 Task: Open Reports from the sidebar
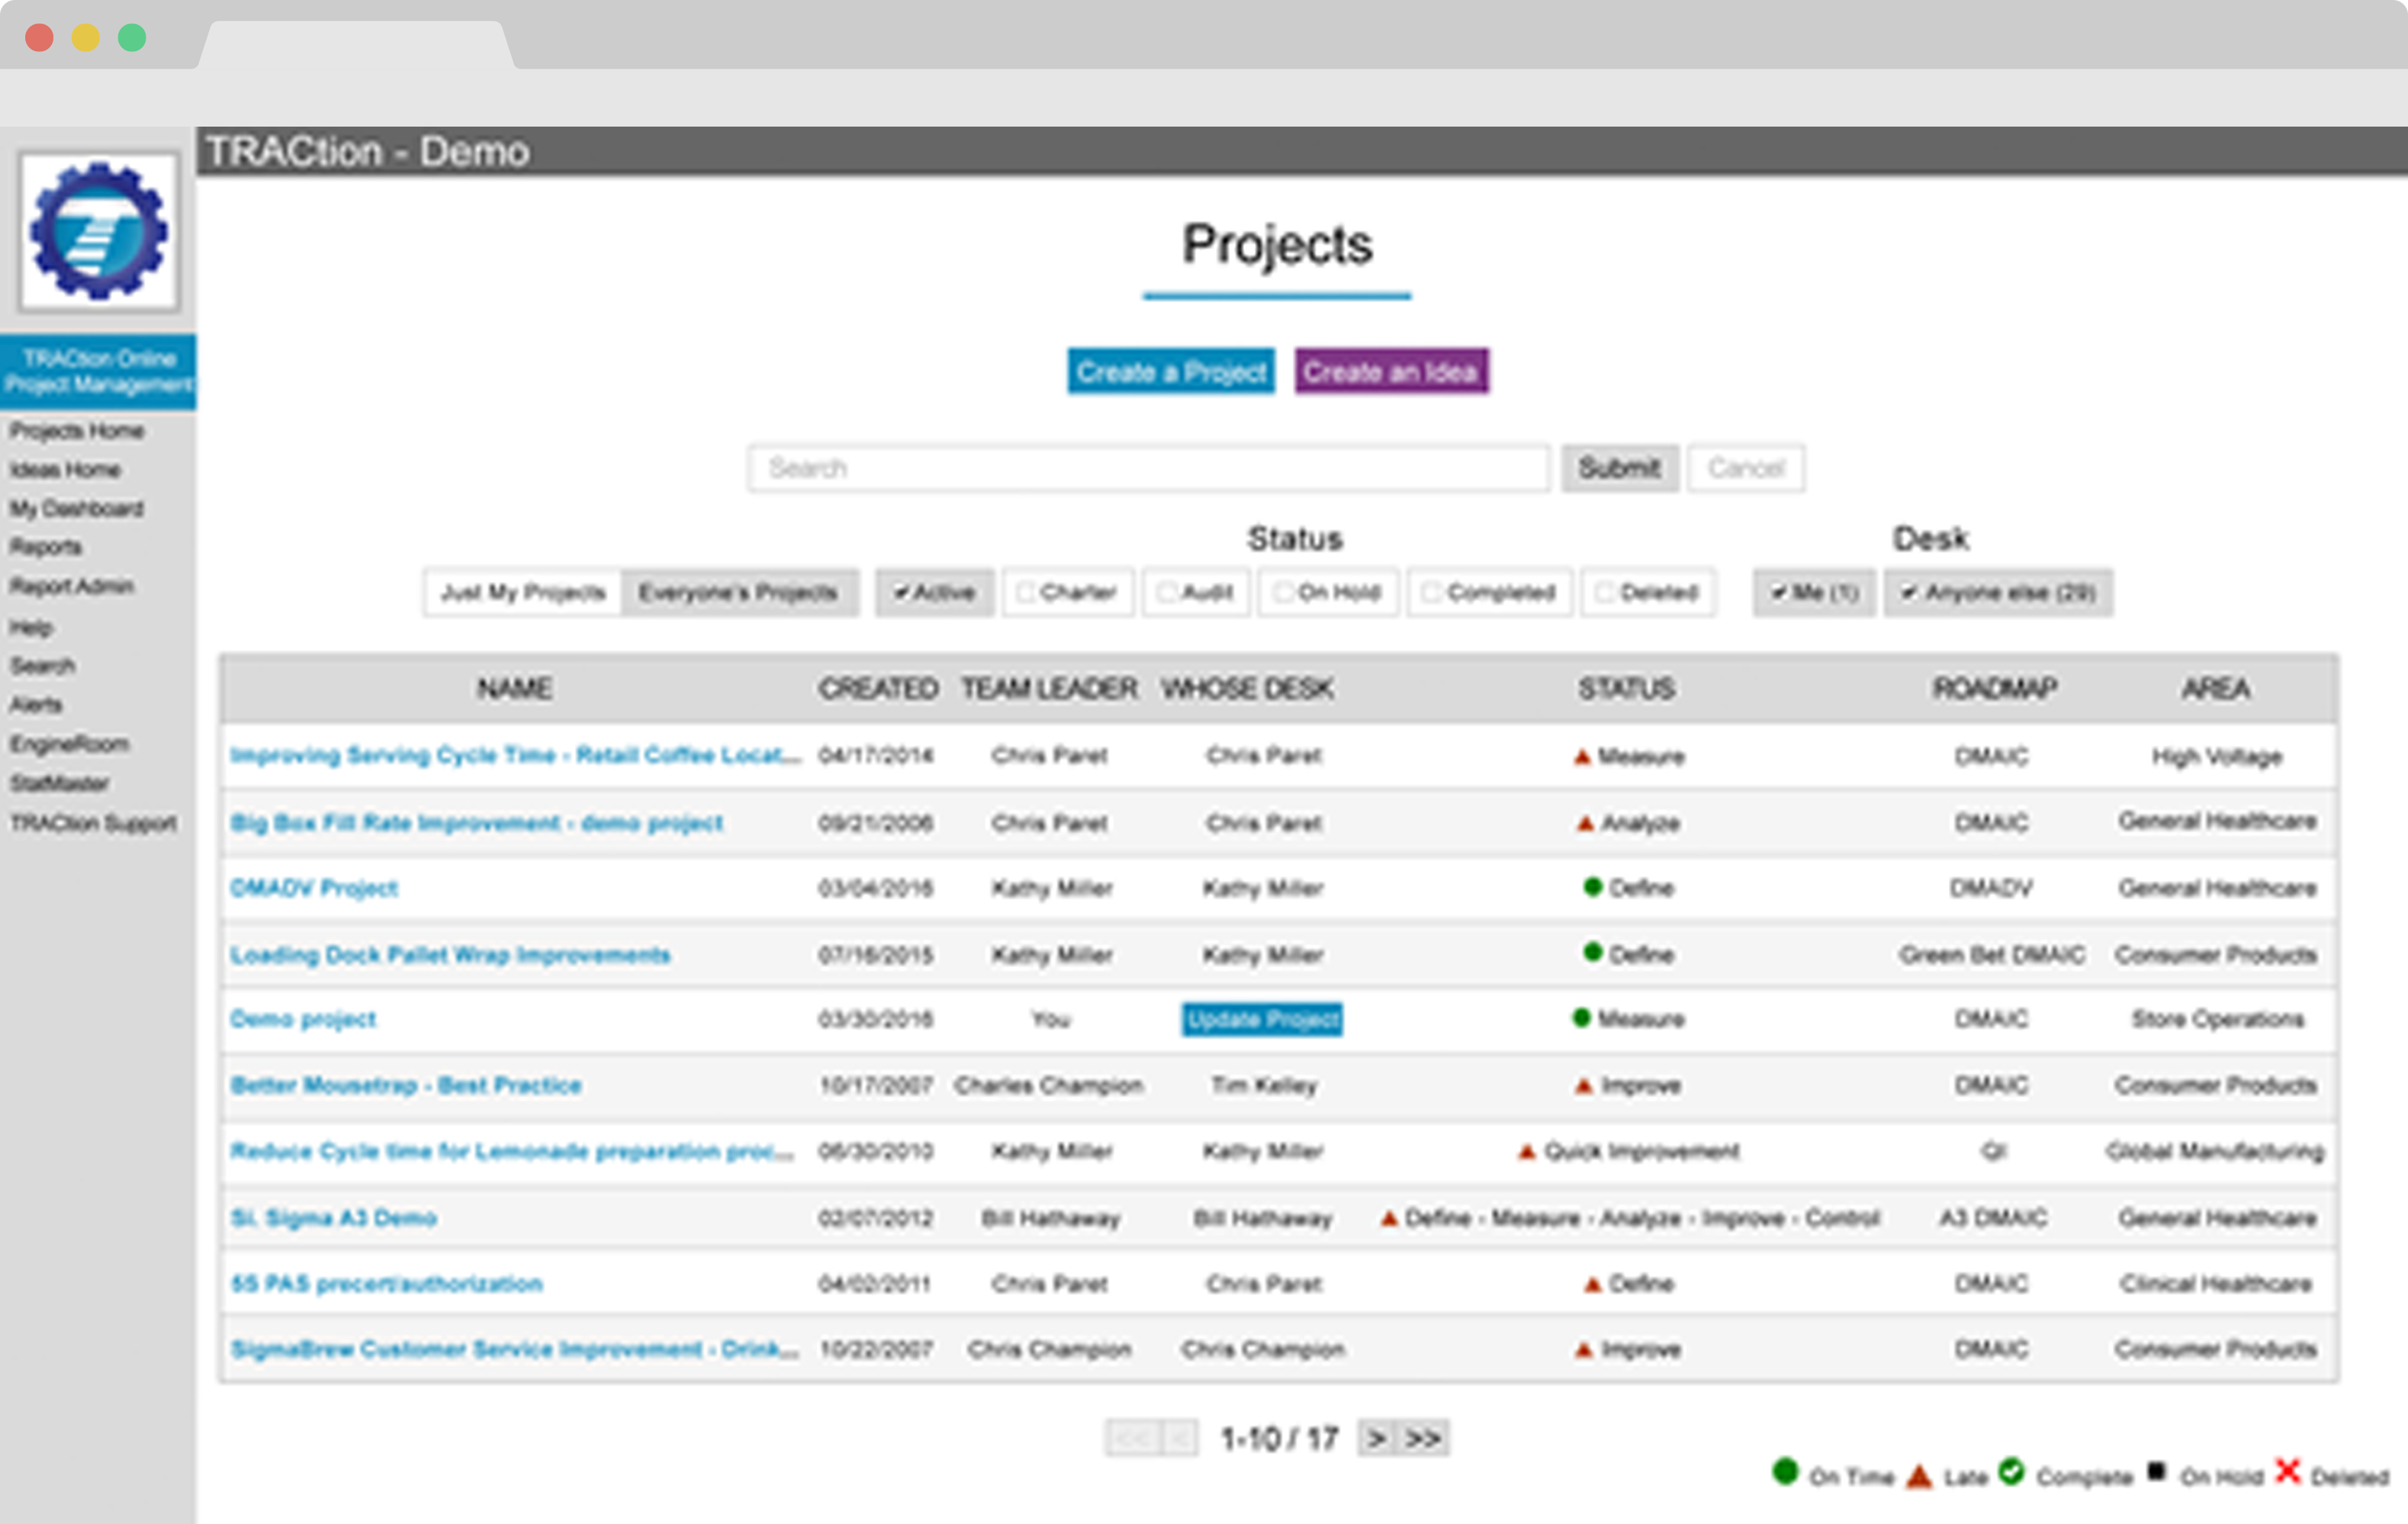(x=46, y=547)
